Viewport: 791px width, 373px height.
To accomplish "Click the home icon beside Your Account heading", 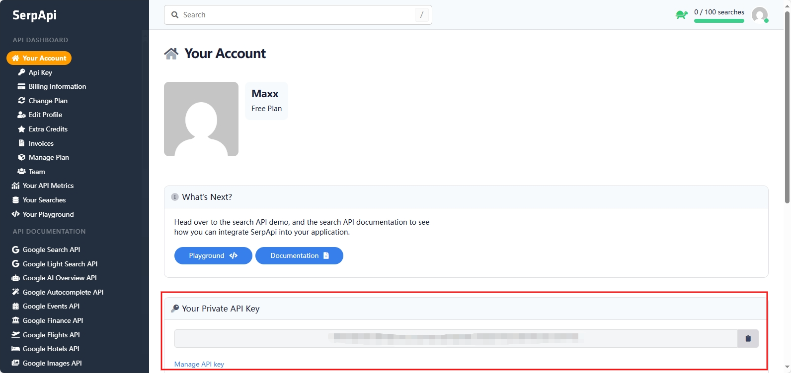I will point(171,54).
